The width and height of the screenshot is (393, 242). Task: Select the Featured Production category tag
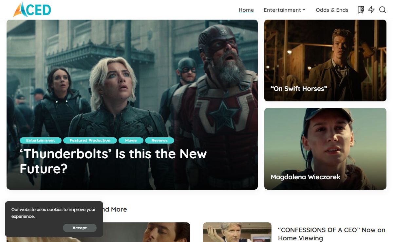[90, 140]
